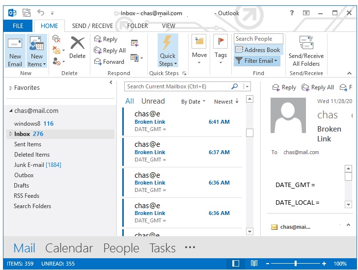Switch to SEND / RECEIVE tab
The height and width of the screenshot is (270, 358).
pyautogui.click(x=92, y=26)
